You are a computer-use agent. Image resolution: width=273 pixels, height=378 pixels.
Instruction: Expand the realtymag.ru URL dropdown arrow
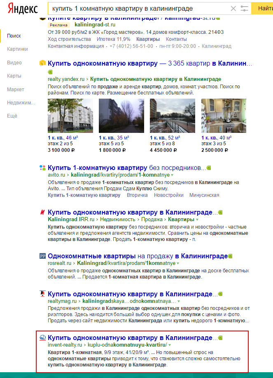pyautogui.click(x=179, y=301)
